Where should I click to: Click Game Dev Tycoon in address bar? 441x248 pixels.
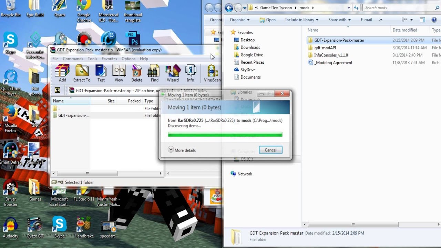point(276,8)
